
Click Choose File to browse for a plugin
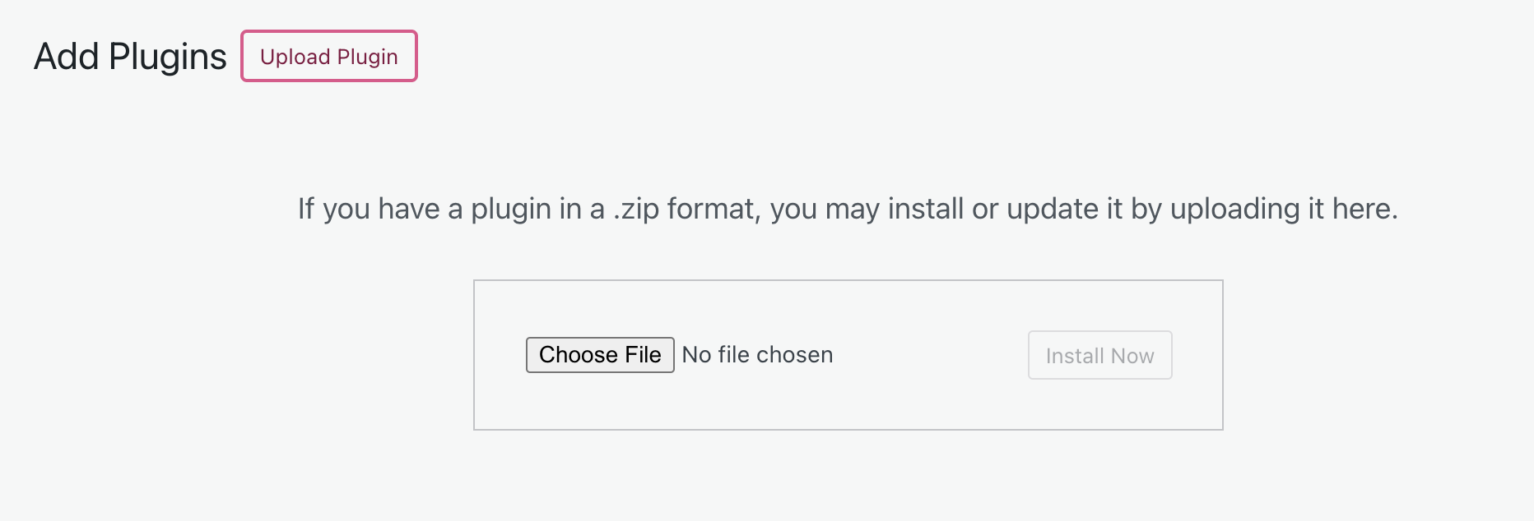pyautogui.click(x=600, y=354)
